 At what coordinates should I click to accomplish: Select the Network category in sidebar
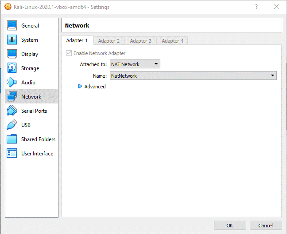31,97
